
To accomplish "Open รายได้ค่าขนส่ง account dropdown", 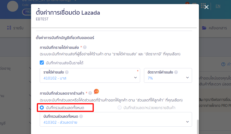I will (x=90, y=75).
